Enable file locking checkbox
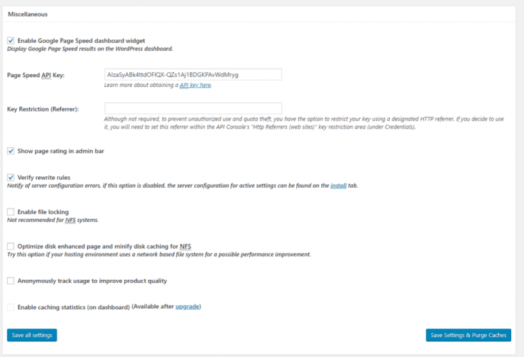 click(x=10, y=211)
